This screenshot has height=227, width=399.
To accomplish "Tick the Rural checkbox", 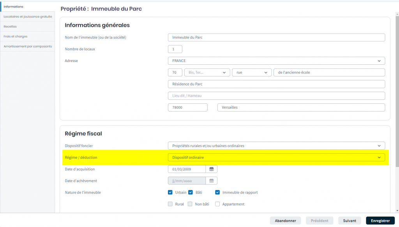I will pyautogui.click(x=170, y=204).
